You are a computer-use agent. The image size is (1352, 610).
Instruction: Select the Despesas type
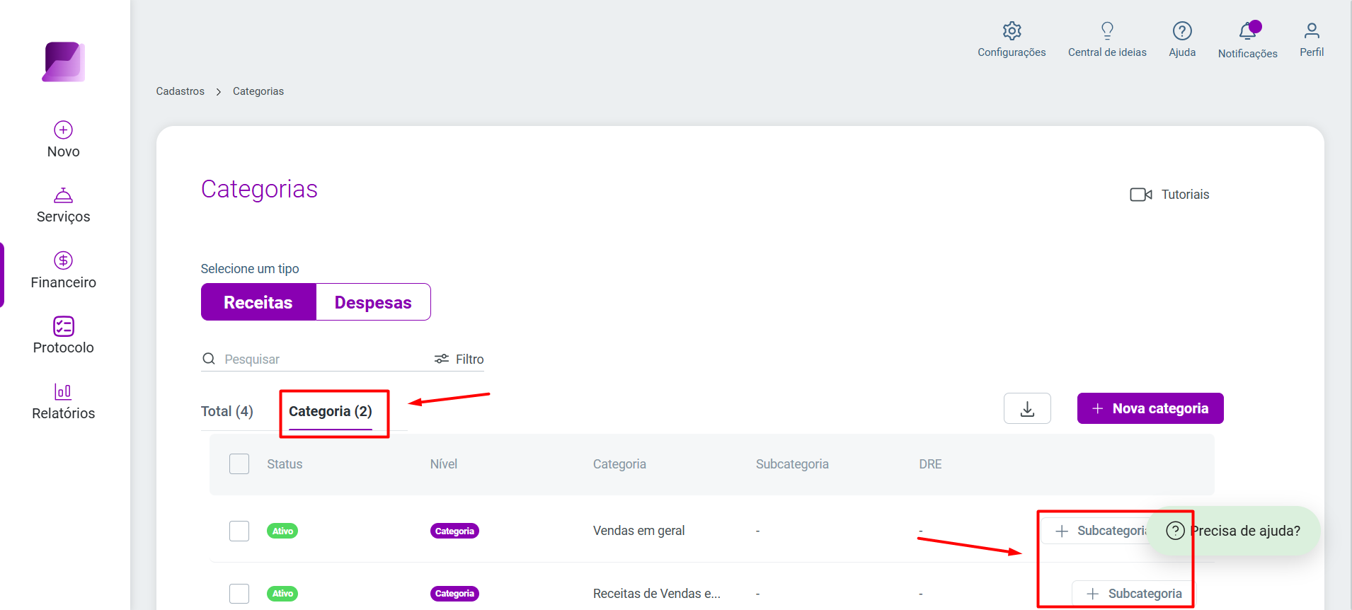tap(373, 302)
